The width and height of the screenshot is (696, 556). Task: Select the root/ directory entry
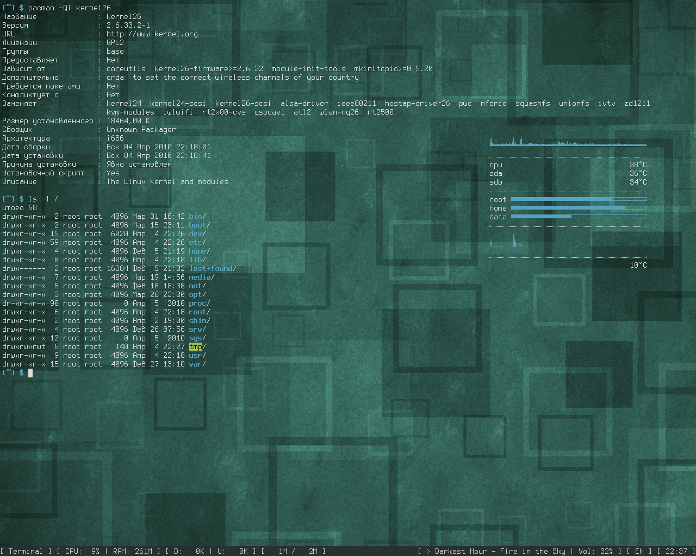point(200,312)
